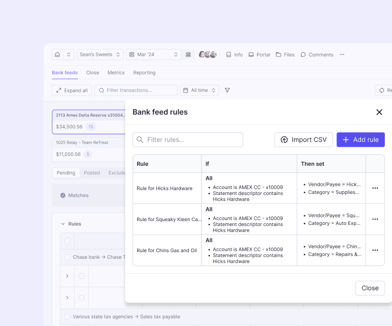This screenshot has width=392, height=326.
Task: Open the header more options ellipsis
Action: [x=342, y=54]
